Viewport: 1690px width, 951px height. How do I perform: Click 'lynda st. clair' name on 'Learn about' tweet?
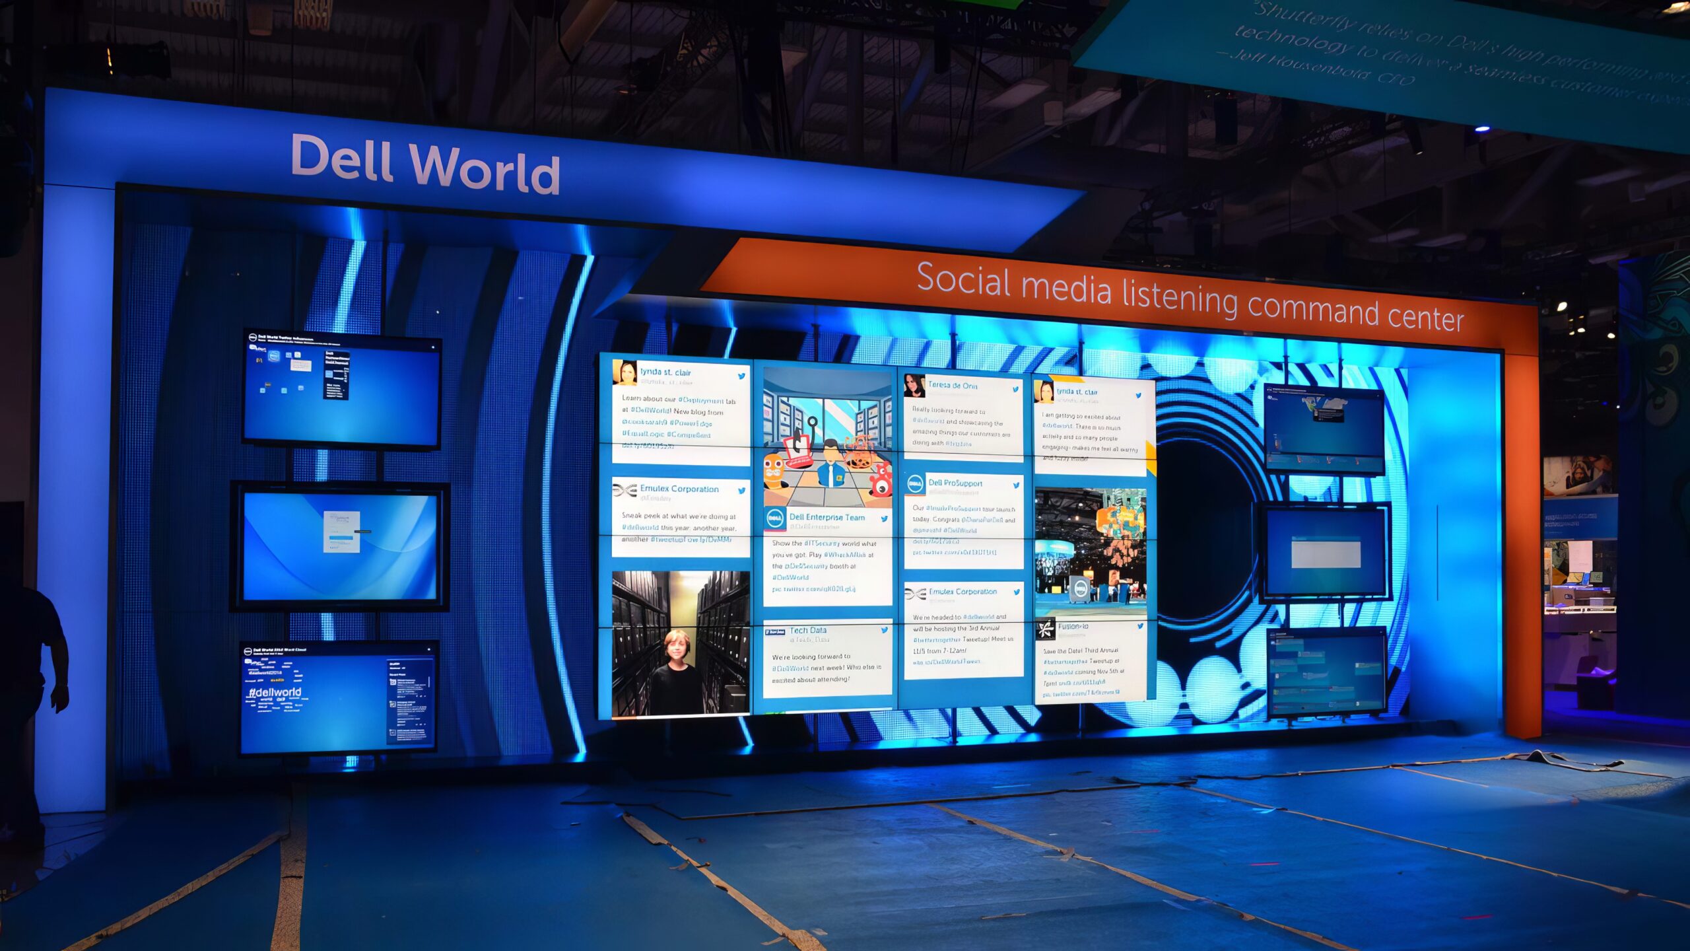click(x=665, y=372)
